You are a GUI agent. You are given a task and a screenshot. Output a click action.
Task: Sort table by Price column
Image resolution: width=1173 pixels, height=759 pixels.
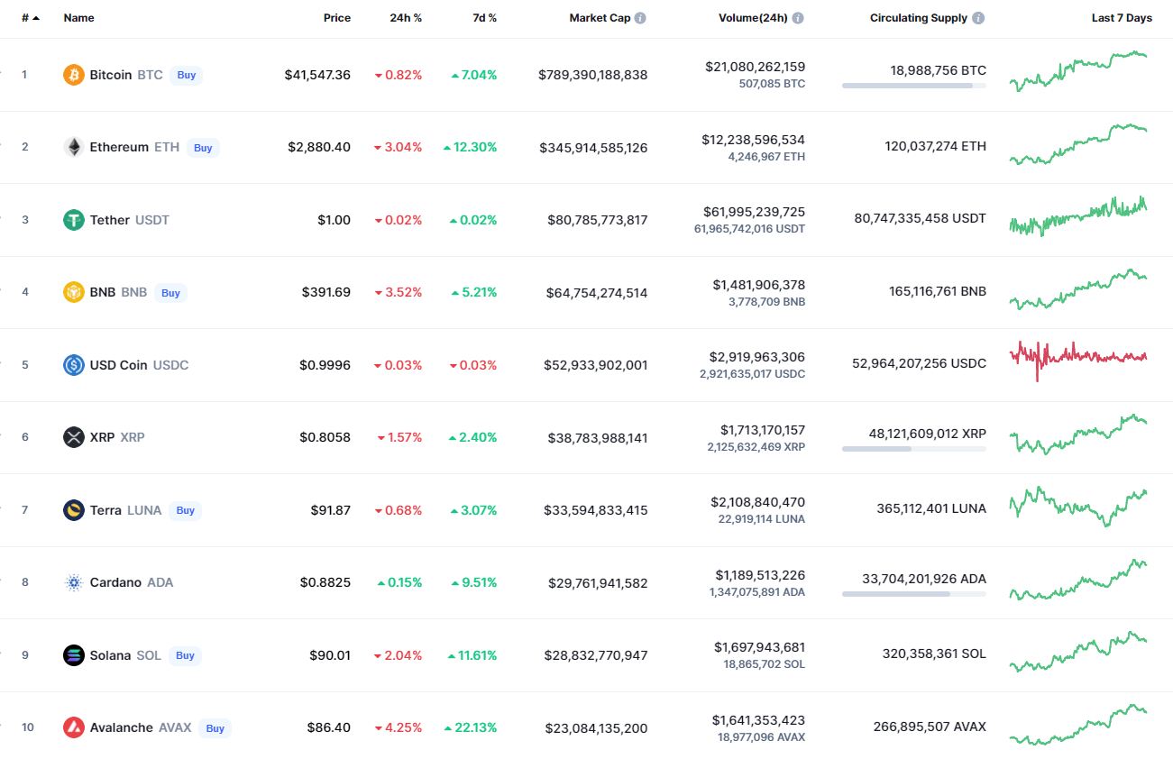(x=337, y=18)
